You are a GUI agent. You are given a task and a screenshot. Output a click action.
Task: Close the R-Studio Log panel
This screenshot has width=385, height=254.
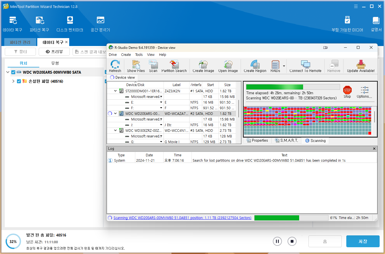pyautogui.click(x=374, y=148)
